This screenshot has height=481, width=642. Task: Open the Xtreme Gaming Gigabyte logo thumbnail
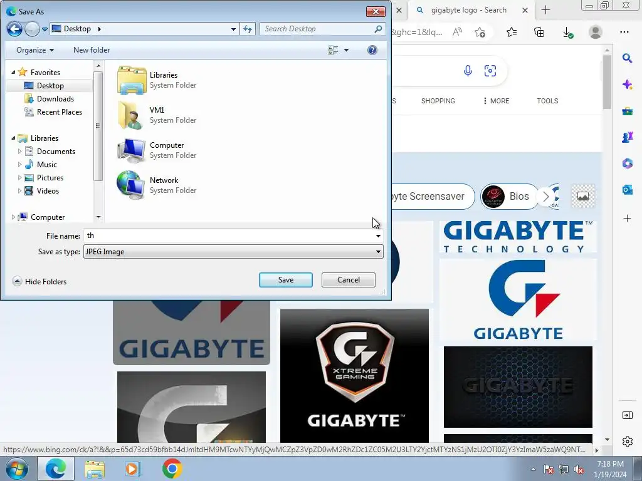pos(355,376)
